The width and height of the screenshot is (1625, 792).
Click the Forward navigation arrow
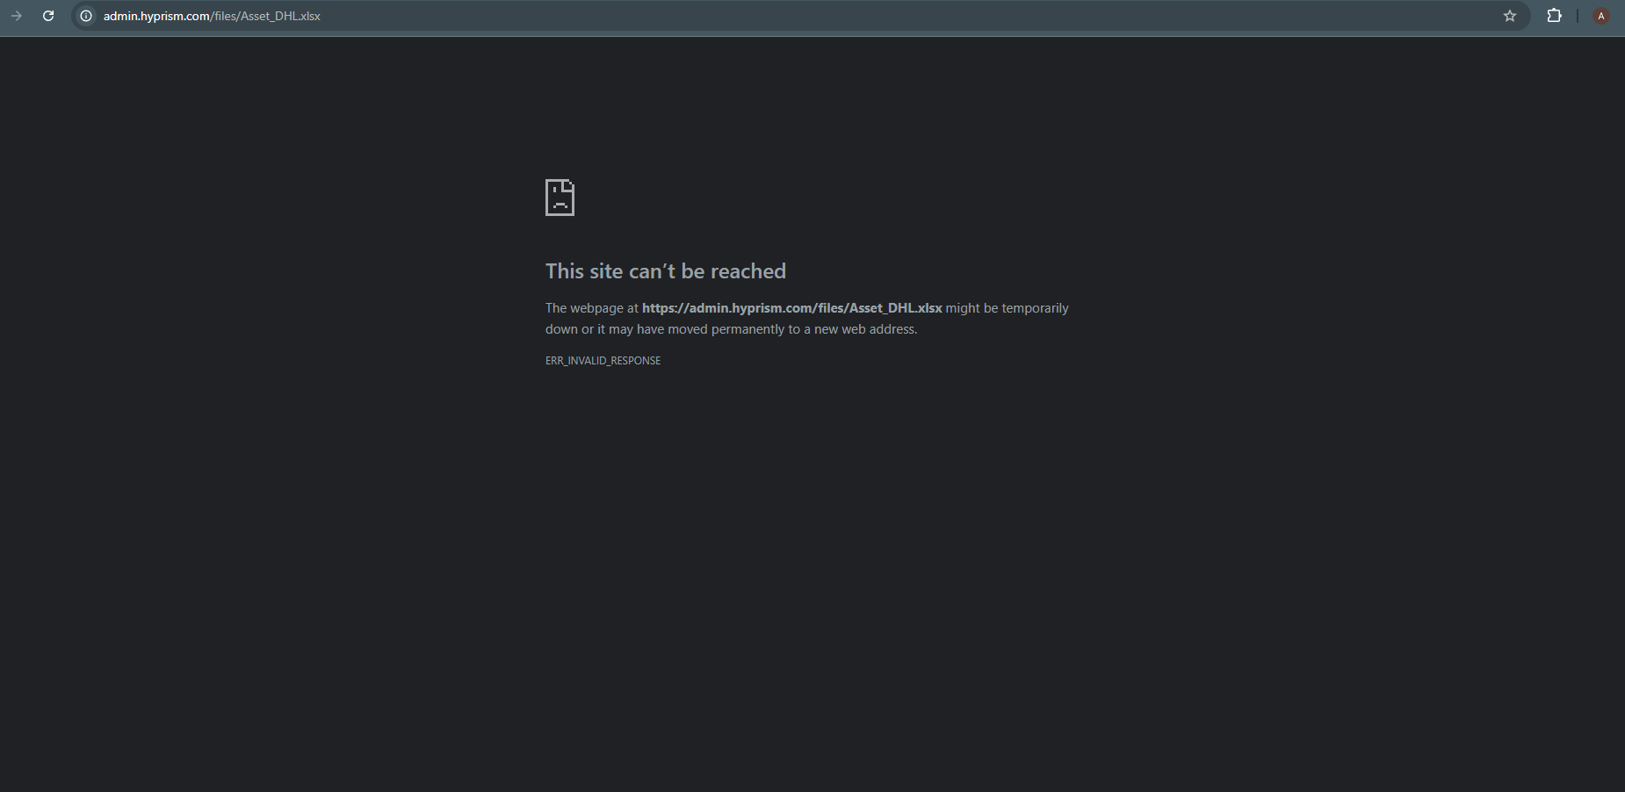[16, 16]
